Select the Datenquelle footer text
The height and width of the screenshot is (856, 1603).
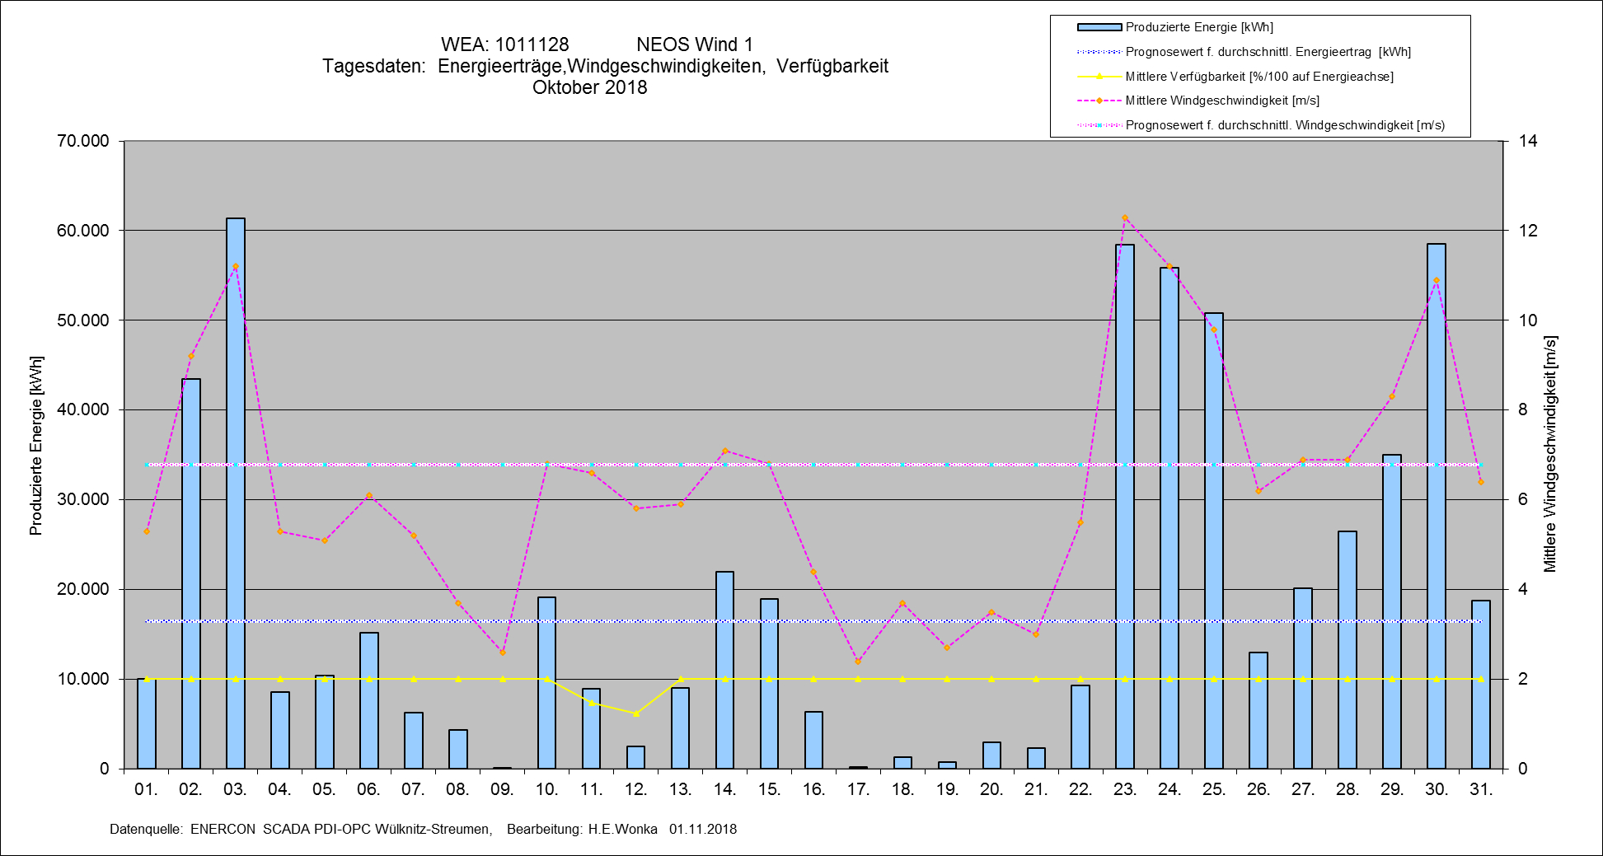(x=423, y=829)
